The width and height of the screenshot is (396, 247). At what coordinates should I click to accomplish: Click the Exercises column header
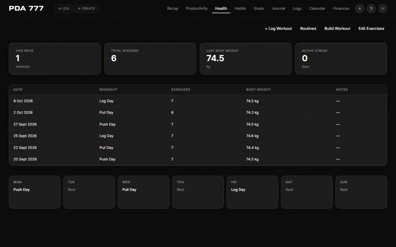tap(181, 90)
